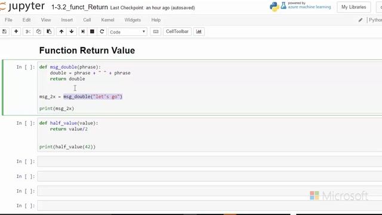Move selected cell down arrow

(72, 32)
